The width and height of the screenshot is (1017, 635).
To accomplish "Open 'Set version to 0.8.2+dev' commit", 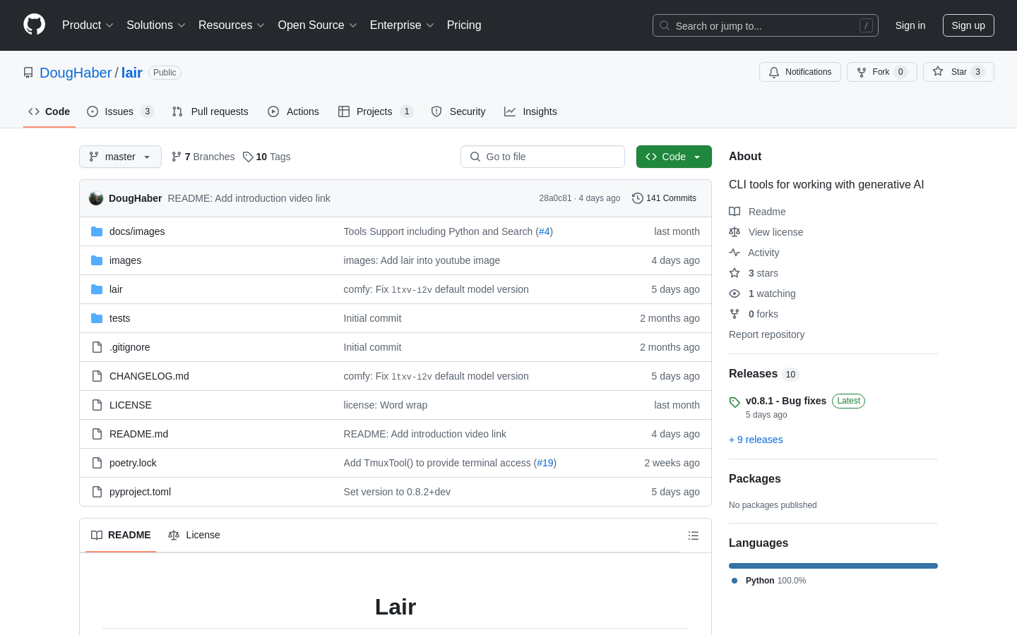I will tap(397, 492).
